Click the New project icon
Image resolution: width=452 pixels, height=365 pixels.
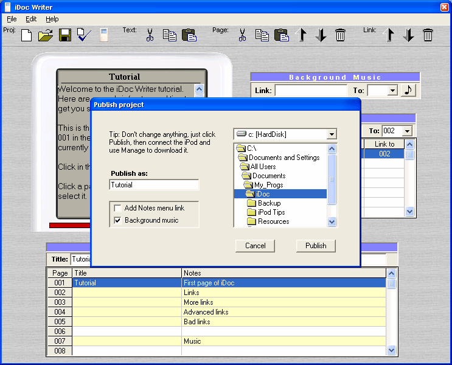click(x=26, y=35)
